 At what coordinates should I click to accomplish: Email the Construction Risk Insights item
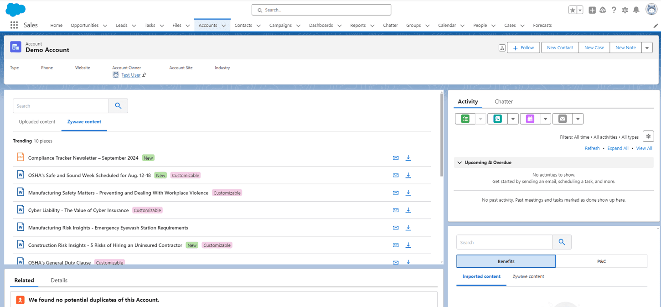(396, 245)
